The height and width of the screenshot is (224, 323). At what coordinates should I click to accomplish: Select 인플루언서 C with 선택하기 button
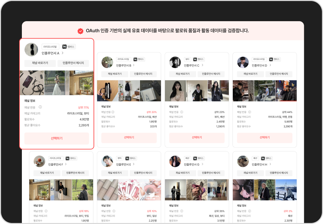click(x=197, y=138)
